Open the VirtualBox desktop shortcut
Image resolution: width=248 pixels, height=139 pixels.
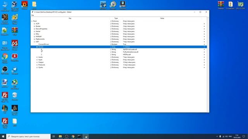[x=15, y=6]
